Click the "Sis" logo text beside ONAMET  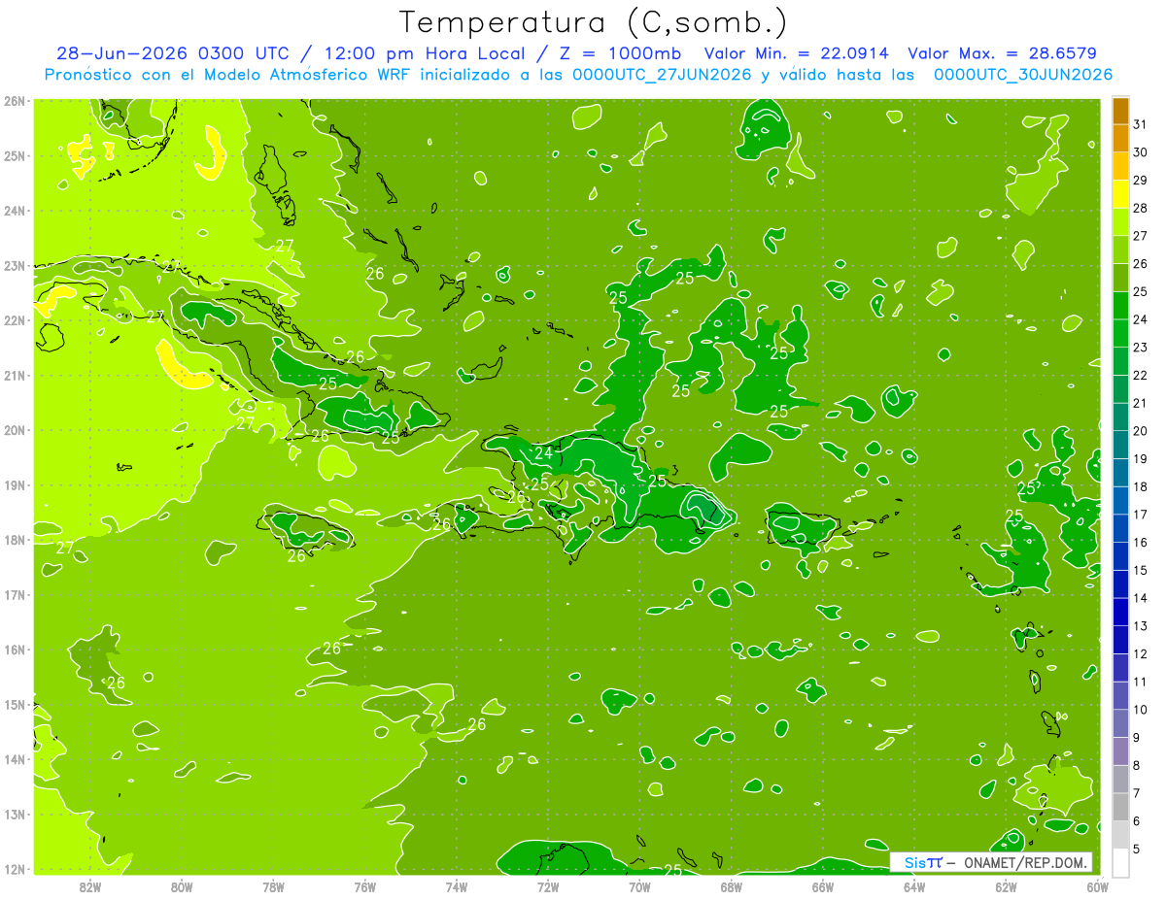click(914, 862)
